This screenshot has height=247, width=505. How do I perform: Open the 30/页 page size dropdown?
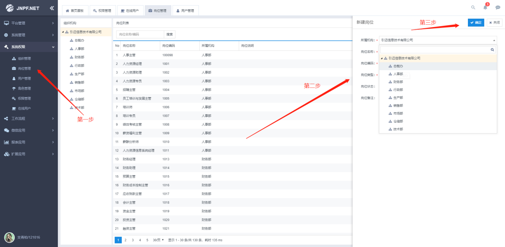[159, 240]
